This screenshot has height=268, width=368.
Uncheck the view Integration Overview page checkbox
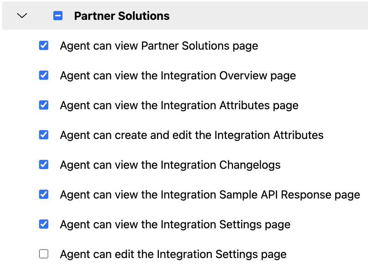[44, 75]
